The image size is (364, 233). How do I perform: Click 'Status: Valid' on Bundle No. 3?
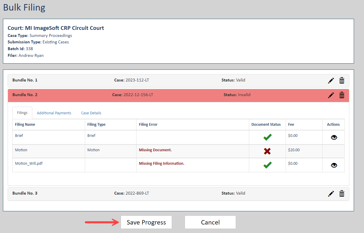[233, 193]
